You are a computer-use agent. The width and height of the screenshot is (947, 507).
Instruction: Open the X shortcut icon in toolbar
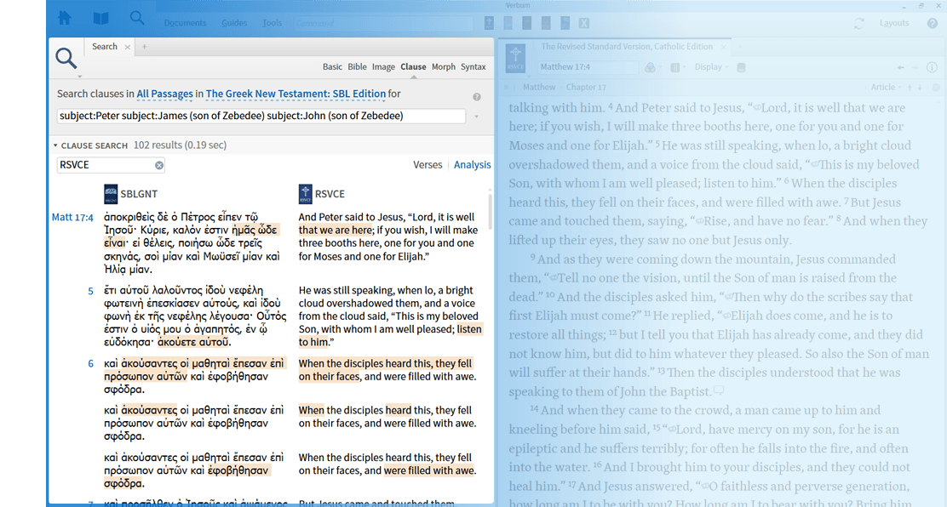(x=584, y=23)
